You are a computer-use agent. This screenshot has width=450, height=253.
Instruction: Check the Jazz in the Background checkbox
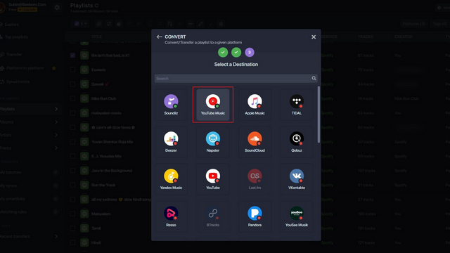click(72, 171)
